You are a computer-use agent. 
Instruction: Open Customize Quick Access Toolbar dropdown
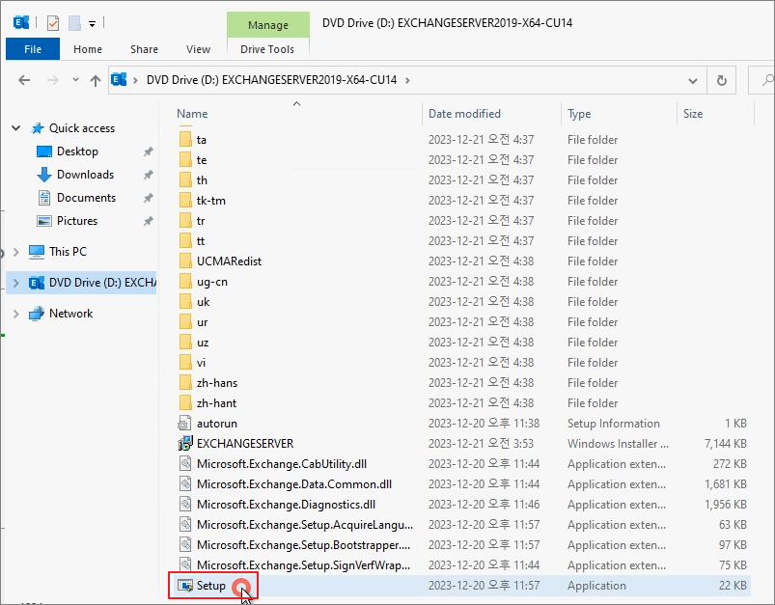(x=92, y=23)
